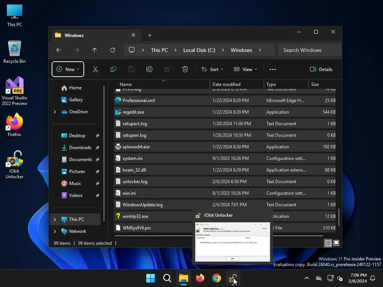Click This PC breadcrumb in address bar
Viewport: 383px width, 287px height.
click(159, 50)
